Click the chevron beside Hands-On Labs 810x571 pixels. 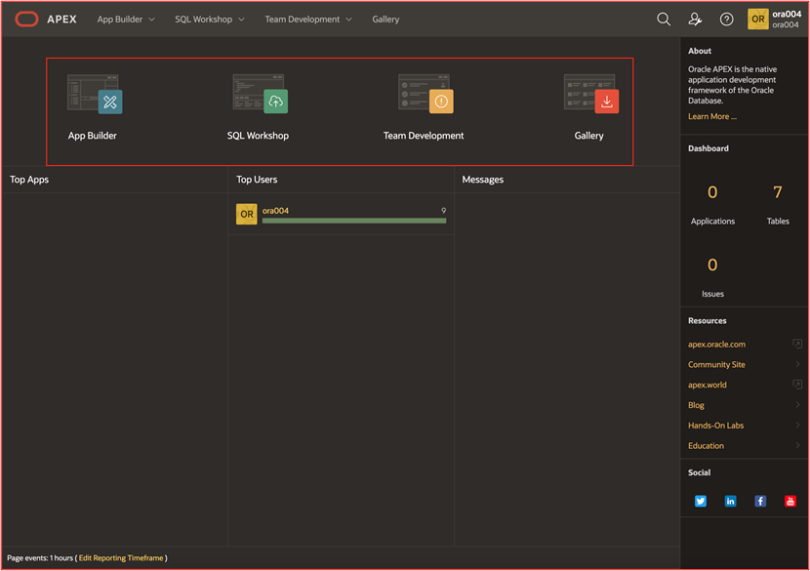[797, 426]
